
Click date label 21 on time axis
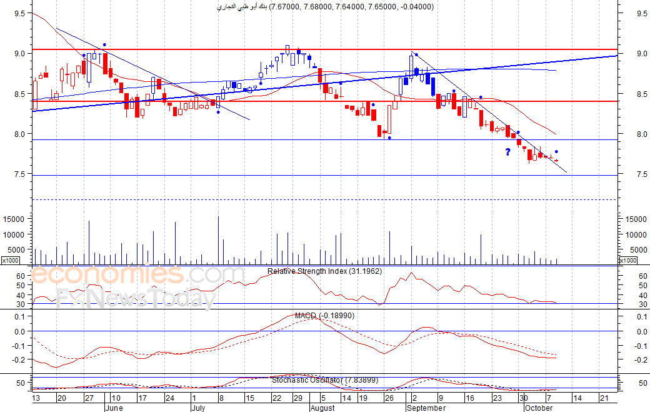604,398
